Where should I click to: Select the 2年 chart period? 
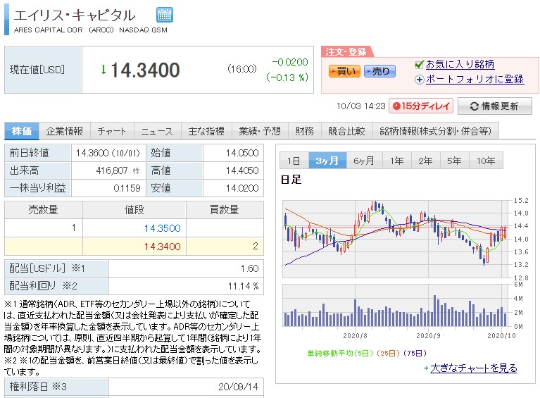(x=426, y=161)
